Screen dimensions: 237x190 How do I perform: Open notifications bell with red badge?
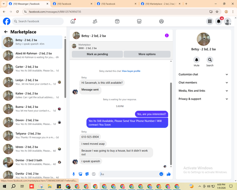click(x=219, y=21)
